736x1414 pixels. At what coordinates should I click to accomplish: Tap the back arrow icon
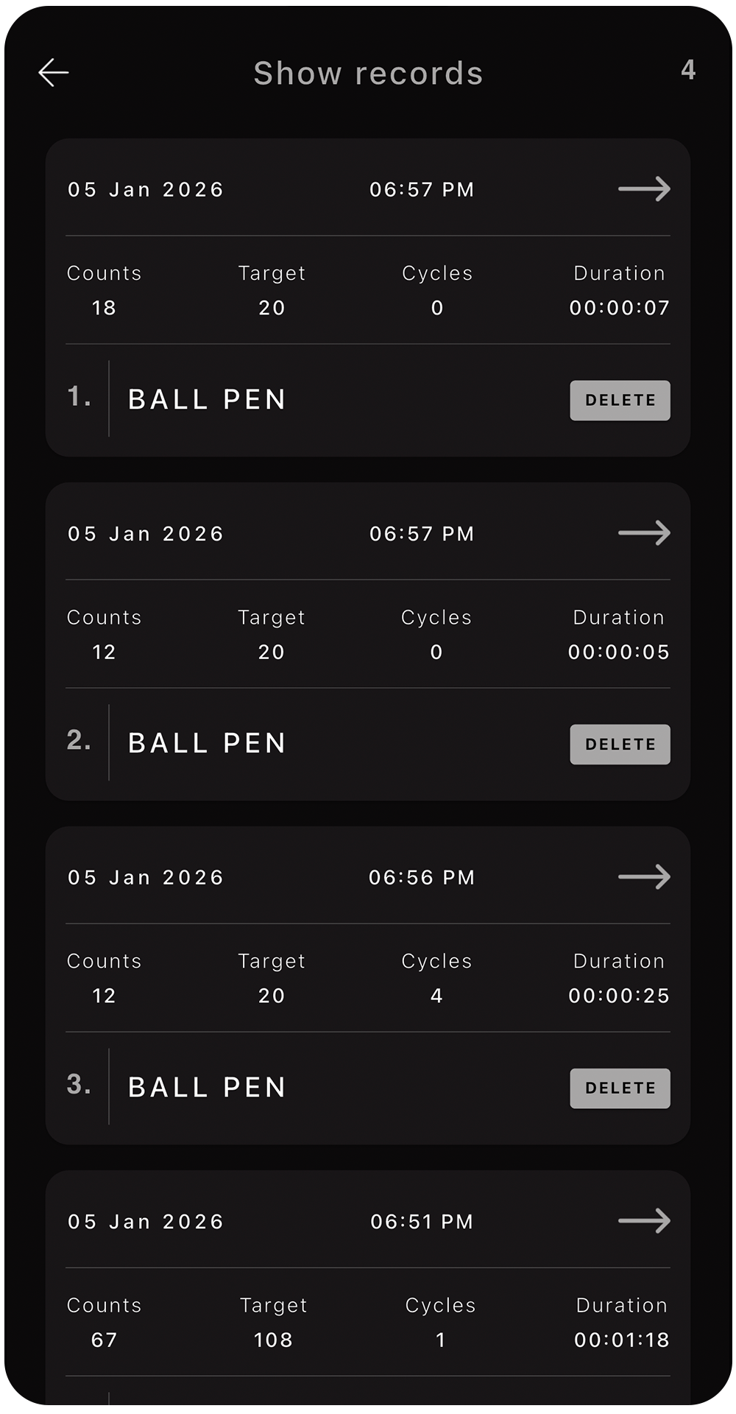click(x=54, y=72)
